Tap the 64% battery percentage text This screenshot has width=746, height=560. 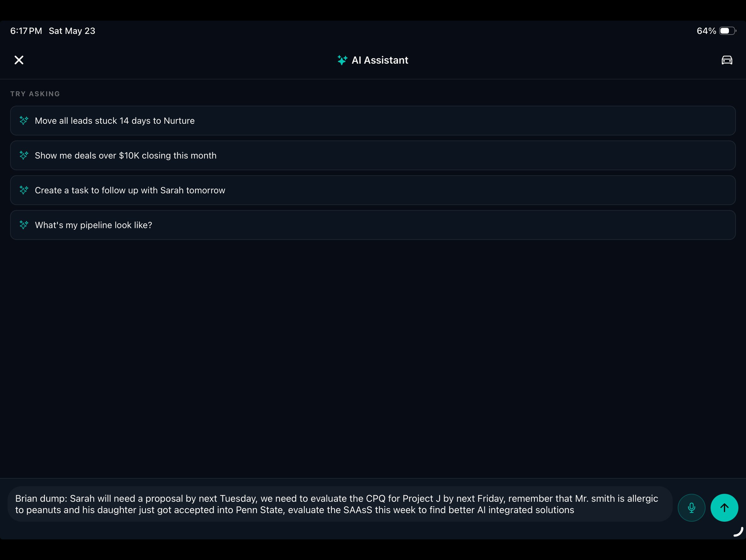pyautogui.click(x=706, y=31)
